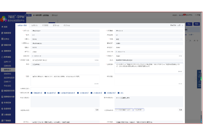Open 厂级制度 in the sidebar
The width and height of the screenshot is (212, 132).
coord(6,121)
